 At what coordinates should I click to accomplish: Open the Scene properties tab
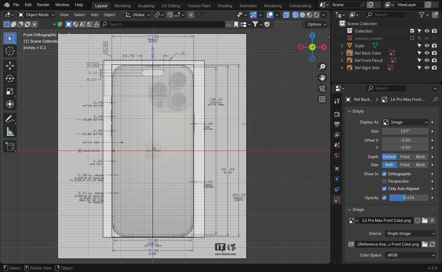point(337,145)
